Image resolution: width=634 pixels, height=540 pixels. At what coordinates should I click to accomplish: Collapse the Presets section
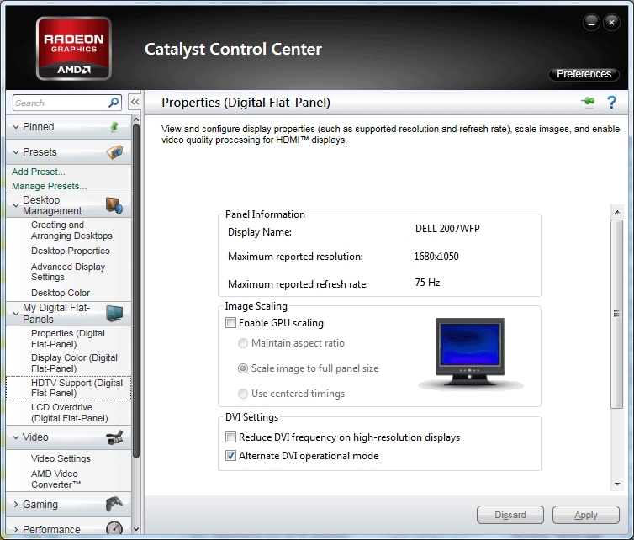pos(16,152)
